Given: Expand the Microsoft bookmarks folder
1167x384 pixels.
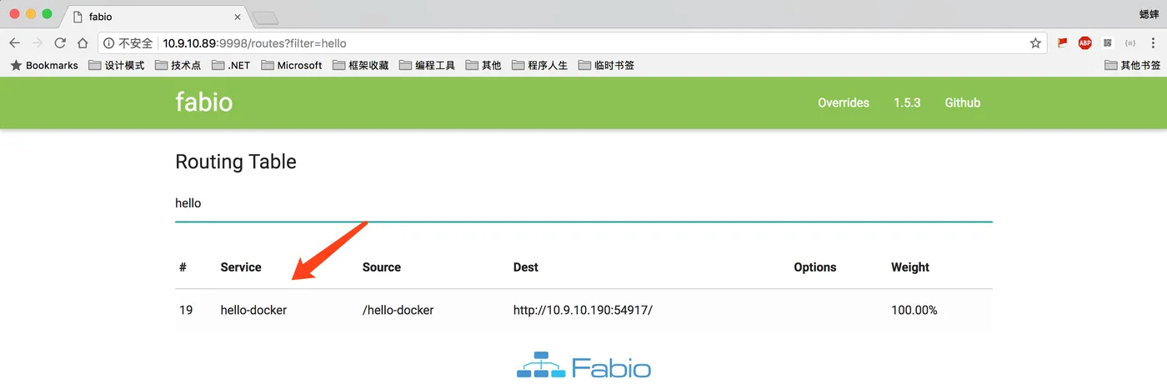Looking at the screenshot, I should (x=291, y=65).
